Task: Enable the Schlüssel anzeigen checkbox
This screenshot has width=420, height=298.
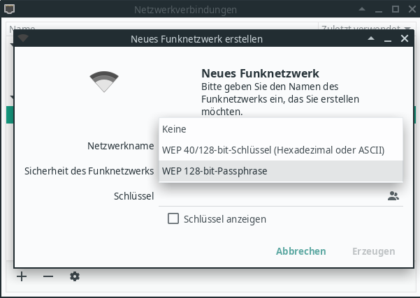Action: (174, 219)
